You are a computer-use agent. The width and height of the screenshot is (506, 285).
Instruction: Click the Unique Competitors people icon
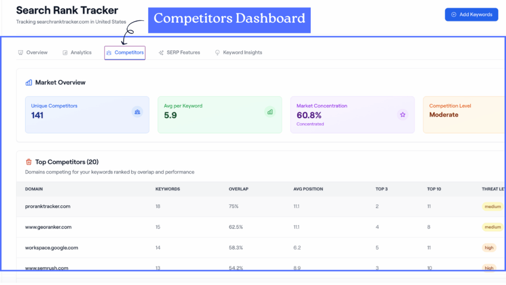[x=137, y=112]
